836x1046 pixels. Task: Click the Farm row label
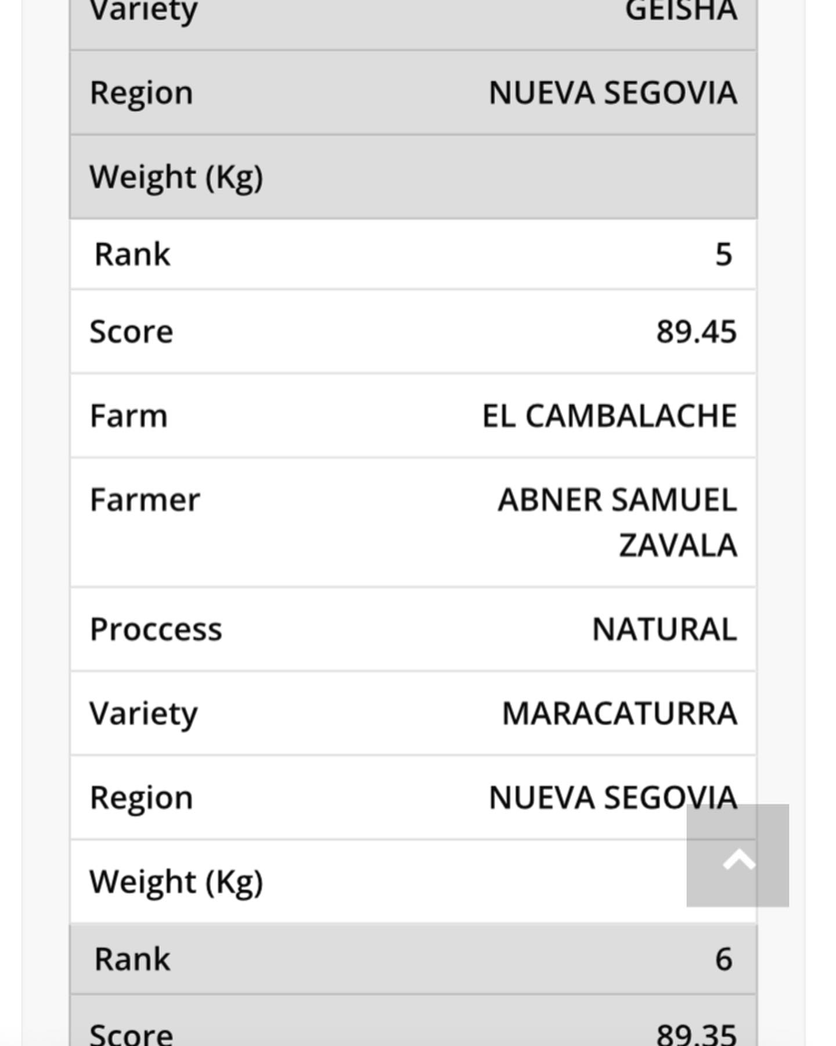(x=128, y=416)
